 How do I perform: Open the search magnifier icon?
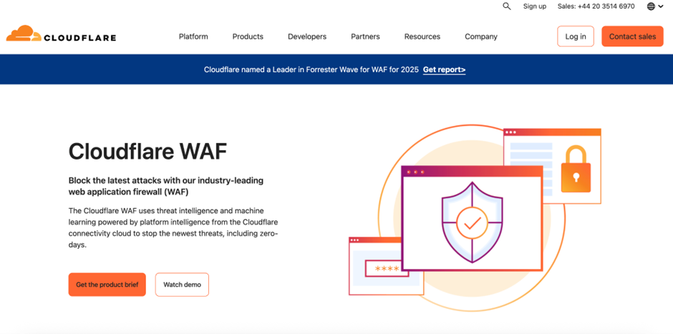click(x=507, y=6)
